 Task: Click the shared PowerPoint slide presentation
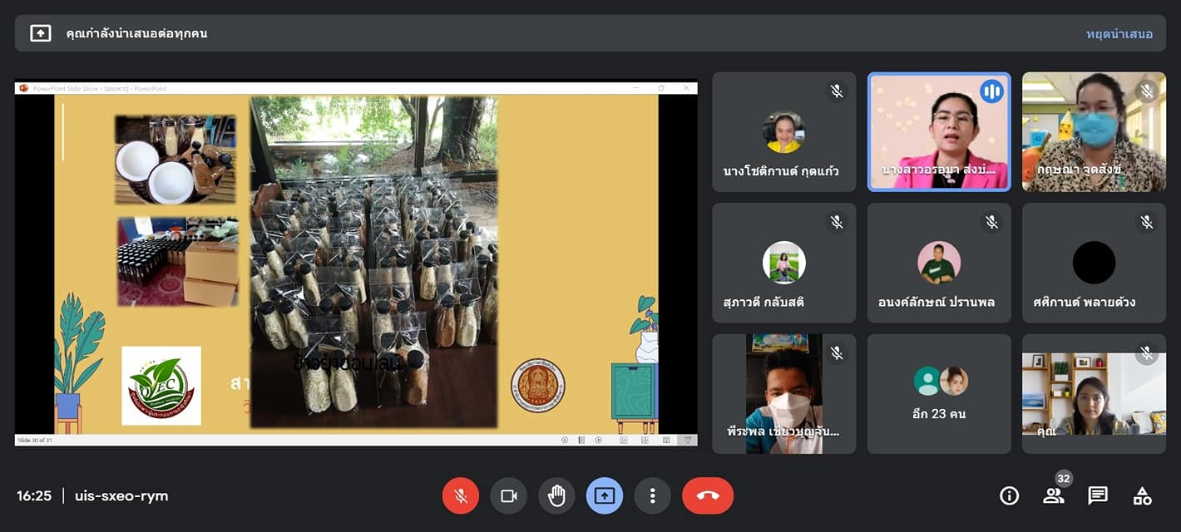tap(356, 264)
